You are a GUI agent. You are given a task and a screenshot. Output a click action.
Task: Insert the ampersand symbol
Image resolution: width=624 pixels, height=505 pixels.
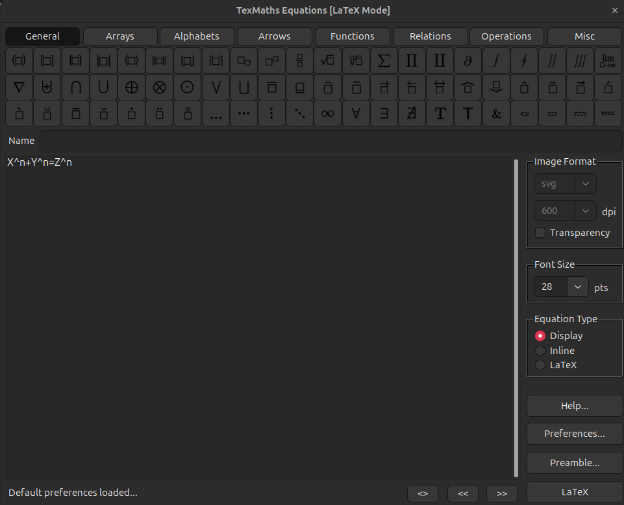pos(496,113)
